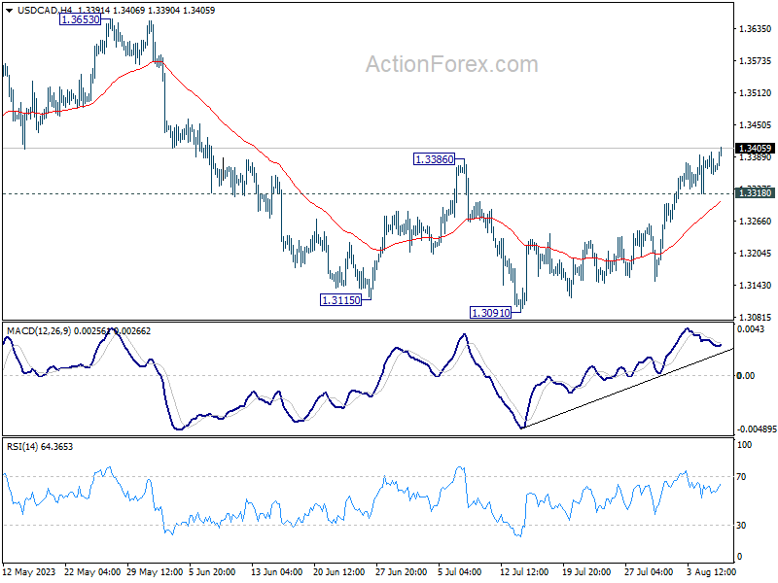The height and width of the screenshot is (583, 778).
Task: Click the current price tag 1.34059
Action: tap(756, 149)
